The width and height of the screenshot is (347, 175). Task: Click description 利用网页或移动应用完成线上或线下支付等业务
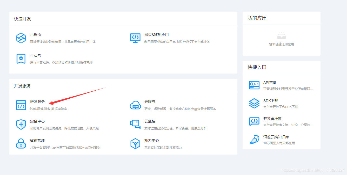coord(177,42)
